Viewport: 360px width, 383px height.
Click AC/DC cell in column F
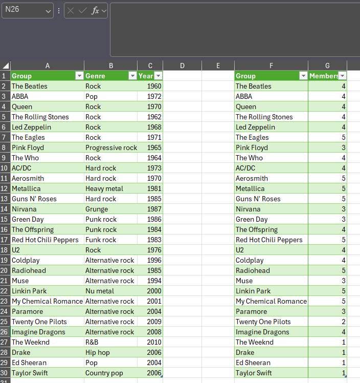click(271, 168)
